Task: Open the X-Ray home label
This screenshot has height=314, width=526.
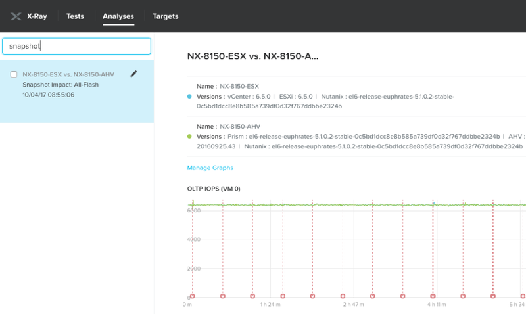Action: (x=37, y=16)
